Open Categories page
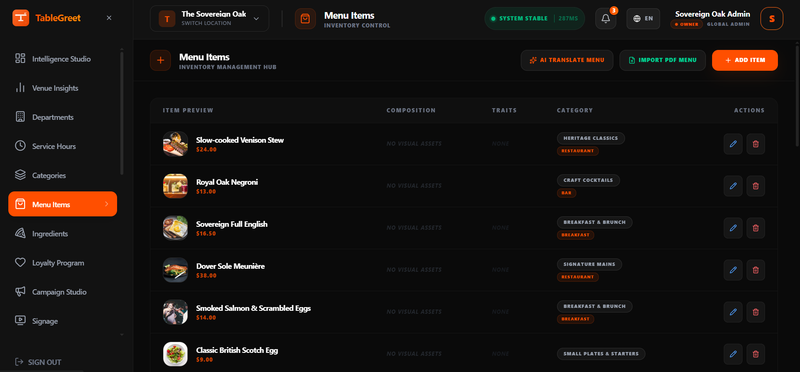This screenshot has width=800, height=372. point(62,175)
